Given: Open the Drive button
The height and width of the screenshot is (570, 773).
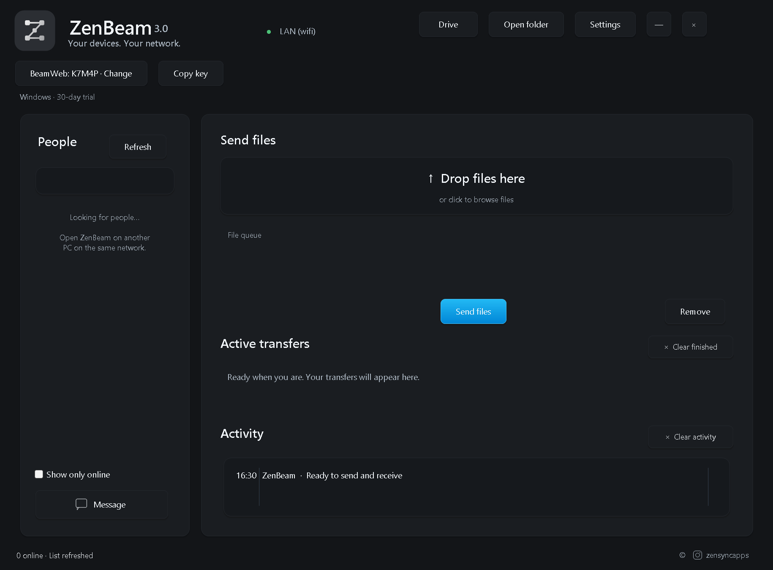Looking at the screenshot, I should (448, 24).
